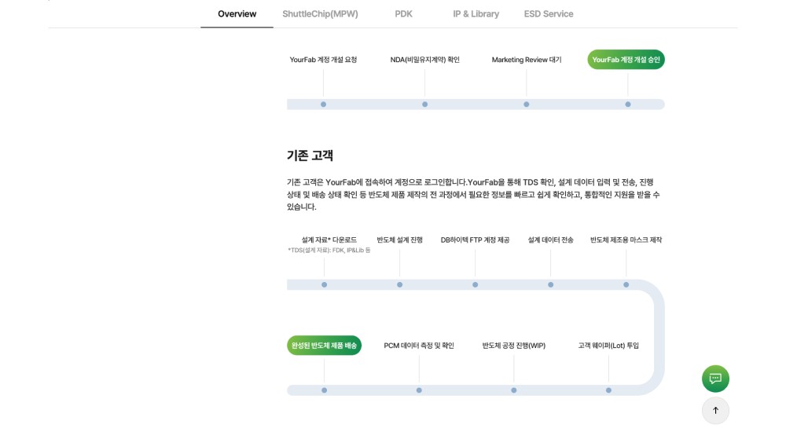Click the dot under 고객 웨이퍼(Lot) 투입
Viewport: 786px width, 432px height.
click(608, 390)
